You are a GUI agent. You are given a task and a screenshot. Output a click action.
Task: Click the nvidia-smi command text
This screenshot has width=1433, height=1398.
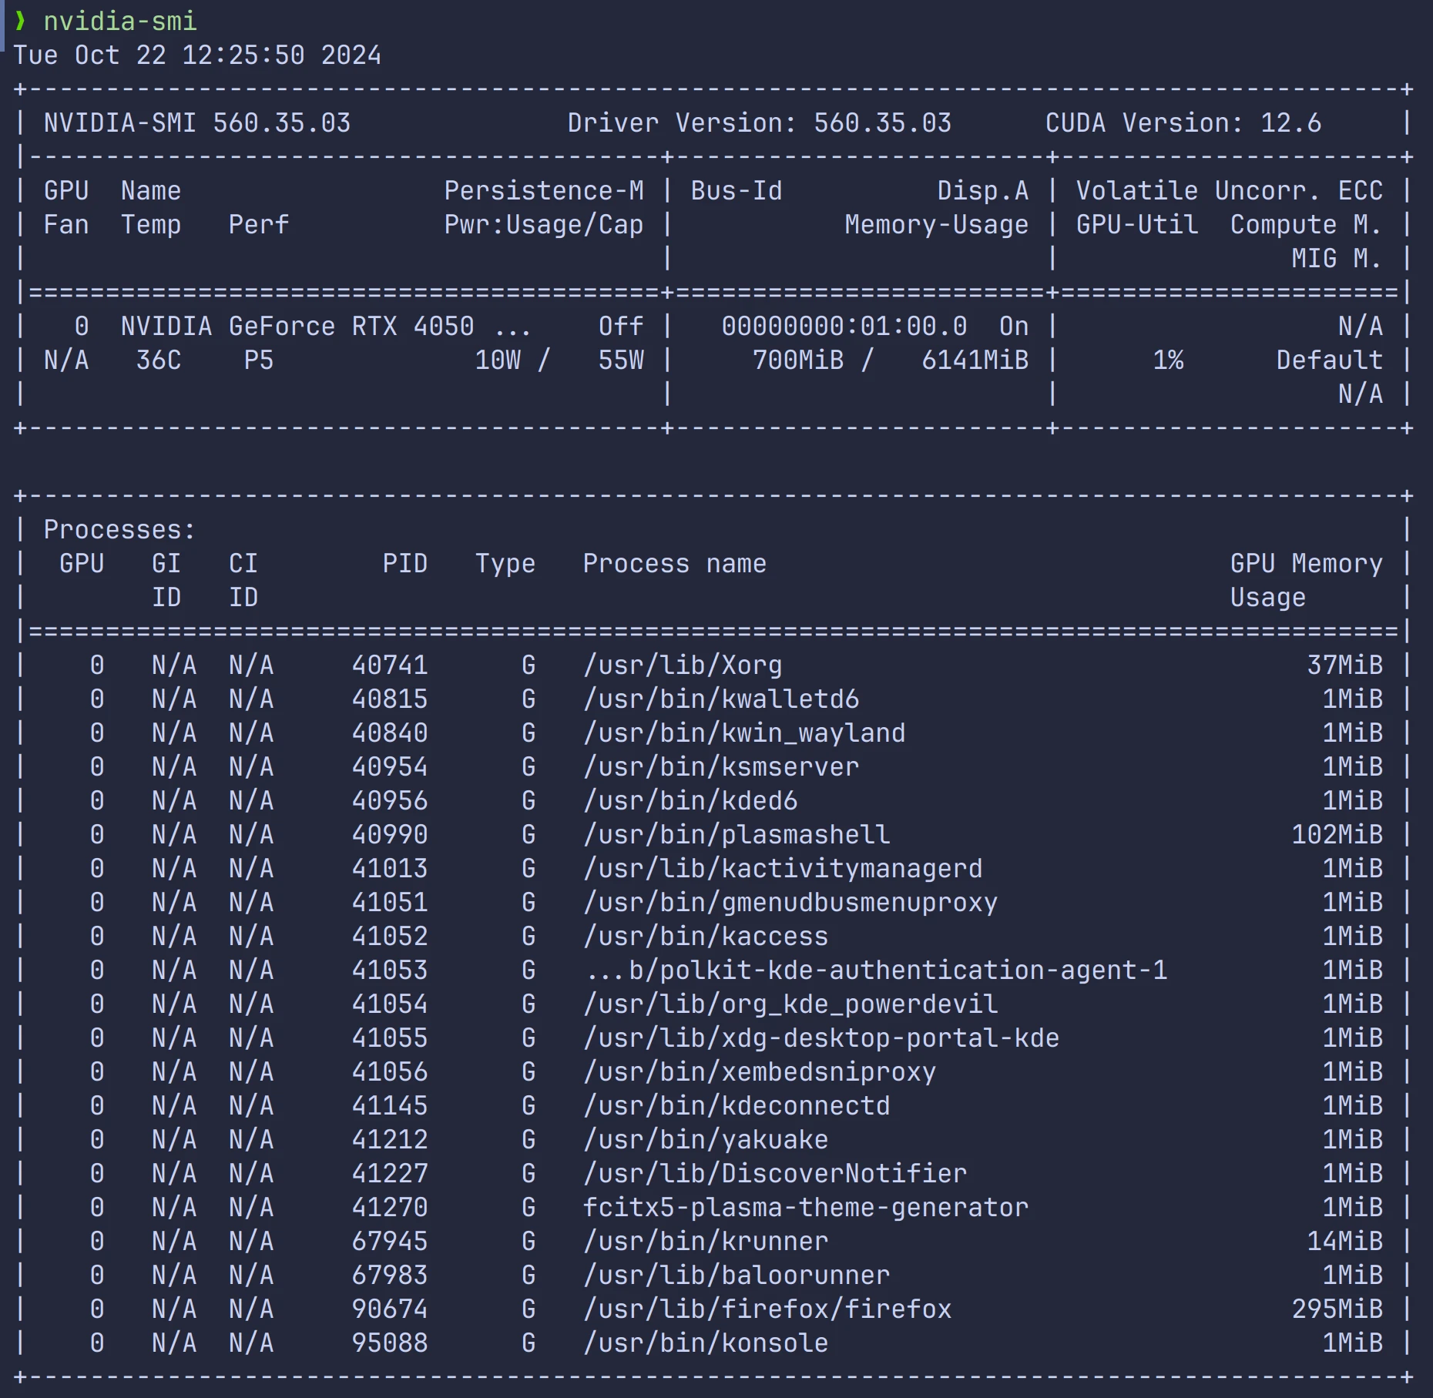coord(120,21)
